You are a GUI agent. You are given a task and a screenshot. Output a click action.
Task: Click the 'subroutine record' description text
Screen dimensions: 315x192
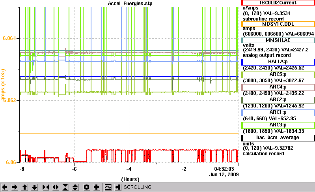click(x=263, y=19)
